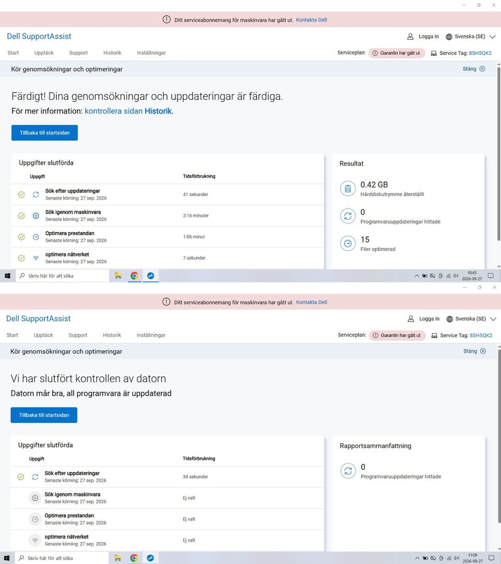This screenshot has height=564, width=501.
Task: Switch to the Inställningar tab in the upper window
Action: (151, 53)
